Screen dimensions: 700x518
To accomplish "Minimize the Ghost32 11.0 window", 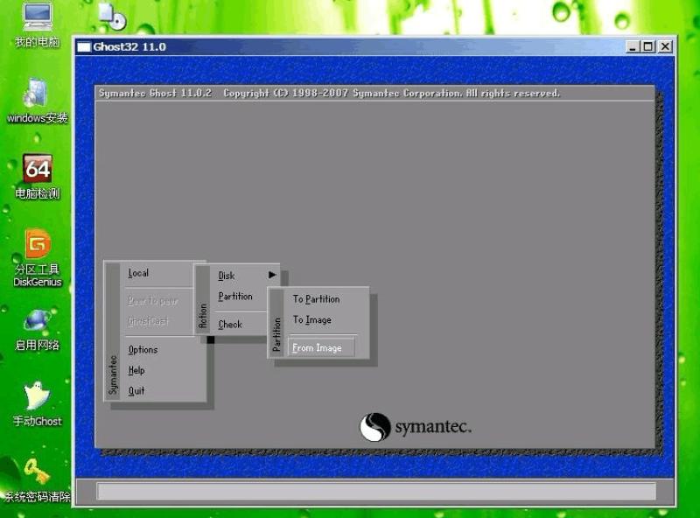I will pyautogui.click(x=632, y=46).
